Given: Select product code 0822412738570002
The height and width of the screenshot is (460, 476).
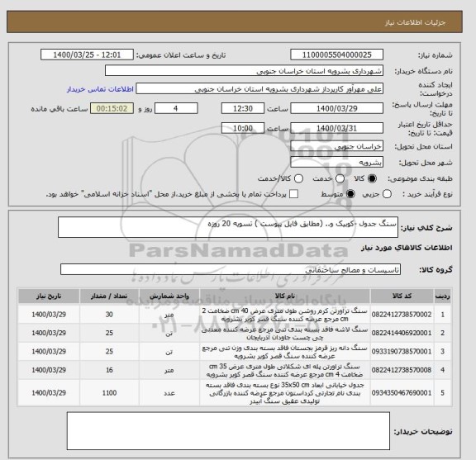Looking at the screenshot, I should 402,315.
